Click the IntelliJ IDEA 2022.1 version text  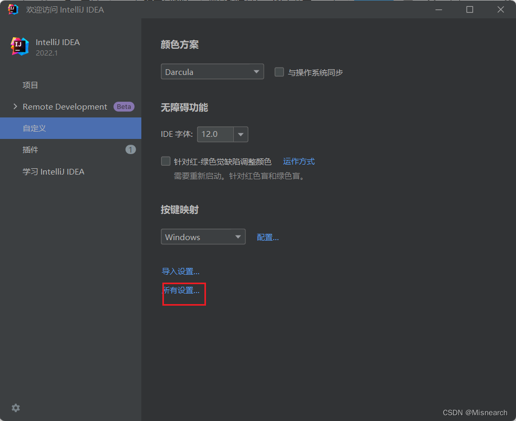tap(47, 53)
